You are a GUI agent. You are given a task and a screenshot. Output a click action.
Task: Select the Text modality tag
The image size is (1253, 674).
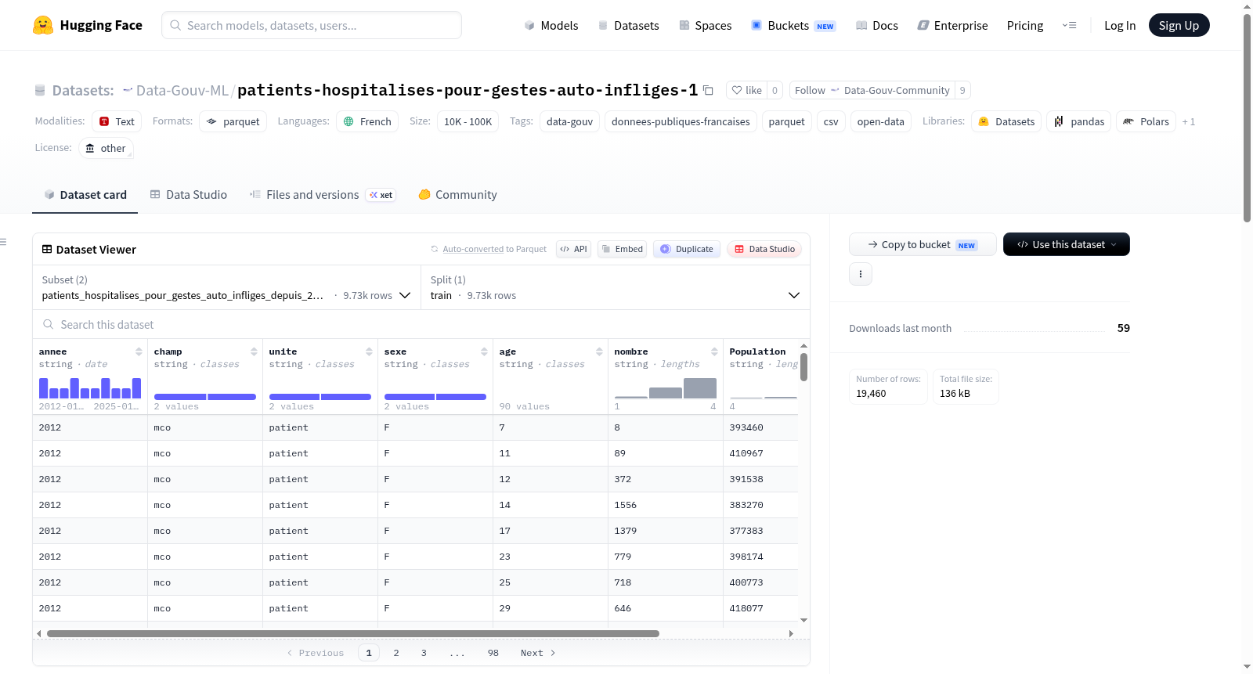(117, 121)
